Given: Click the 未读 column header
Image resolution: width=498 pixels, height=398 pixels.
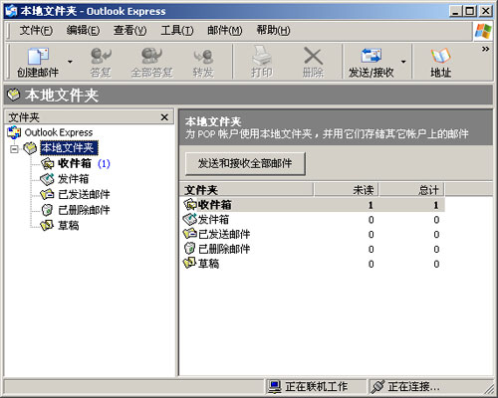Looking at the screenshot, I should tap(347, 190).
